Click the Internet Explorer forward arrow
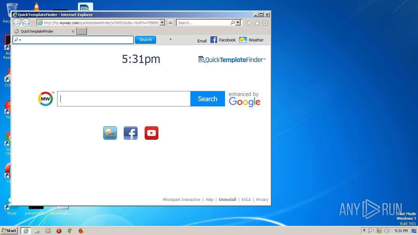This screenshot has height=235, width=418. coord(26,23)
